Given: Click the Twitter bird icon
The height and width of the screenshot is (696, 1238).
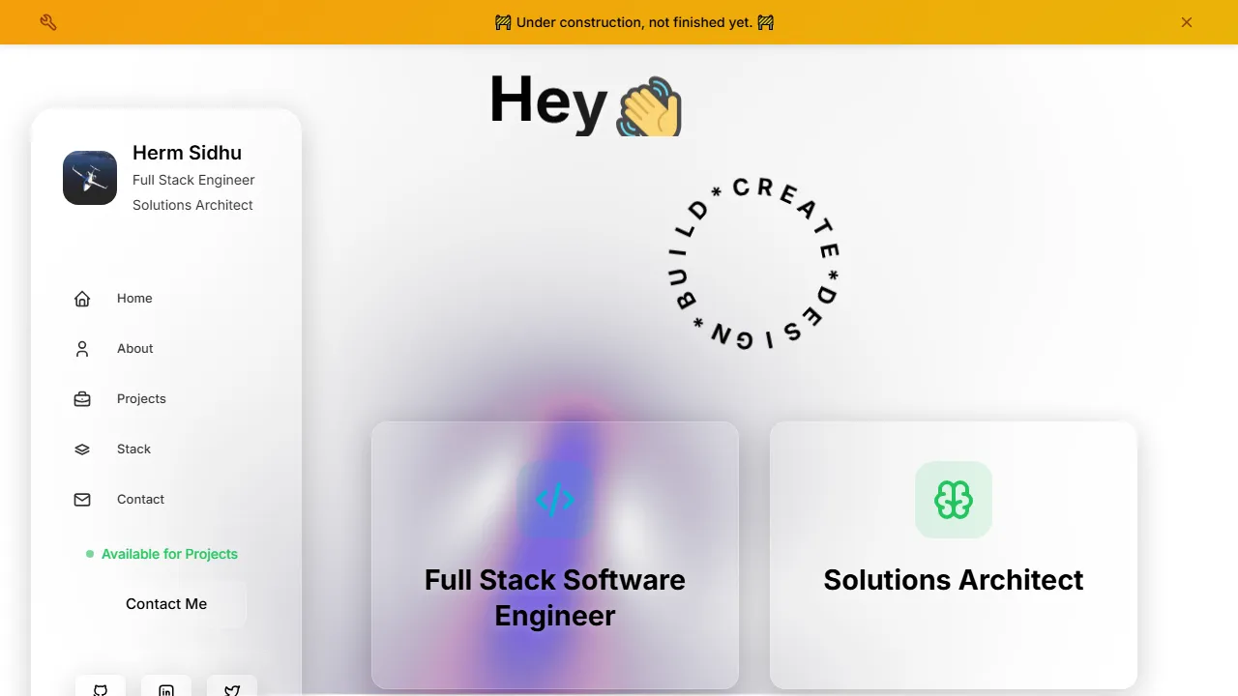Looking at the screenshot, I should pos(232,689).
